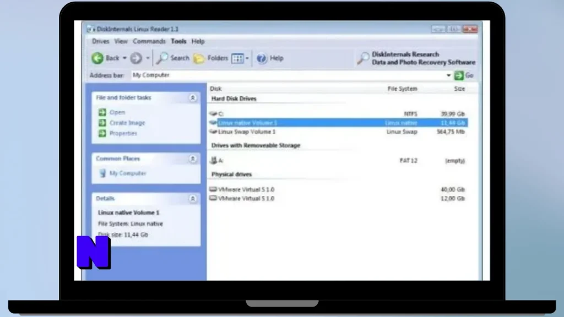Click the My Computer link
The height and width of the screenshot is (317, 564).
(128, 173)
